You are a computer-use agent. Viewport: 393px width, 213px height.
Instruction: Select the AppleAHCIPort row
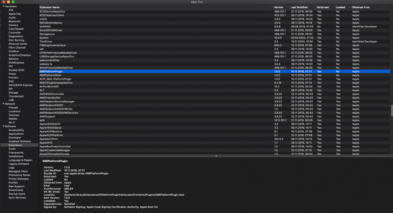coord(215,139)
